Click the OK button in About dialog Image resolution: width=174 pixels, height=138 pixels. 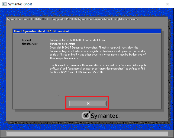pyautogui.click(x=88, y=103)
